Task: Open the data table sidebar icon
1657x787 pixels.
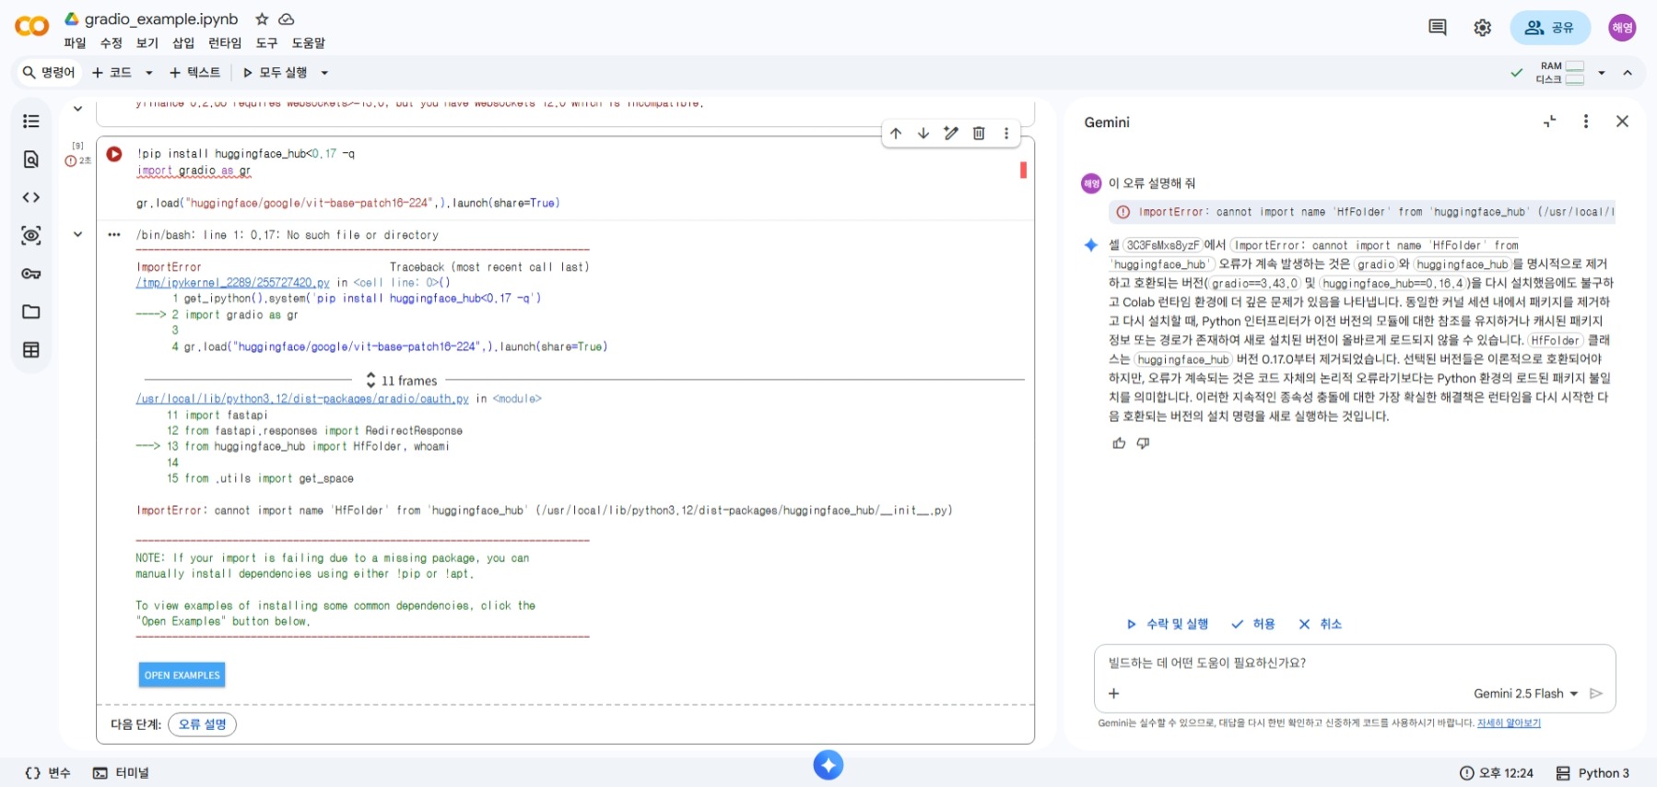Action: click(31, 350)
